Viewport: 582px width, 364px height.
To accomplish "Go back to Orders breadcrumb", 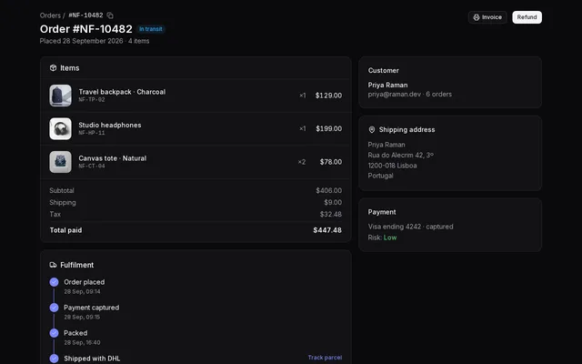I will point(50,15).
